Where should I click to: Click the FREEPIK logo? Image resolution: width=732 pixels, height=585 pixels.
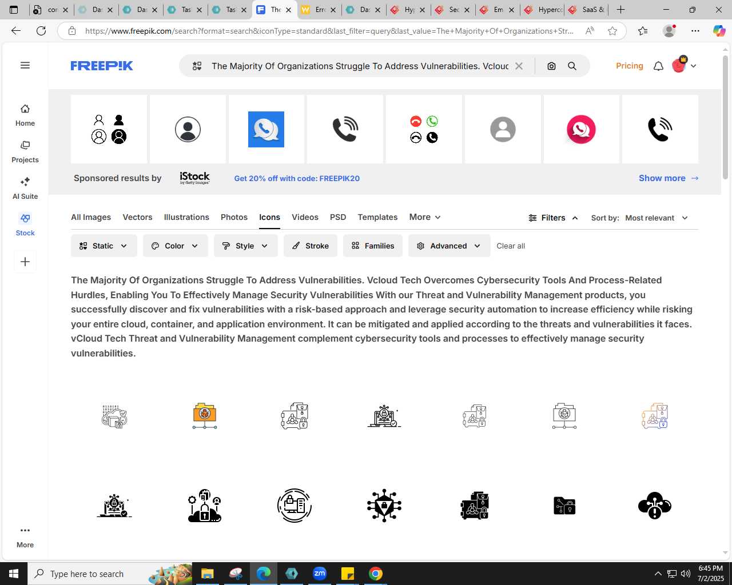pos(102,66)
